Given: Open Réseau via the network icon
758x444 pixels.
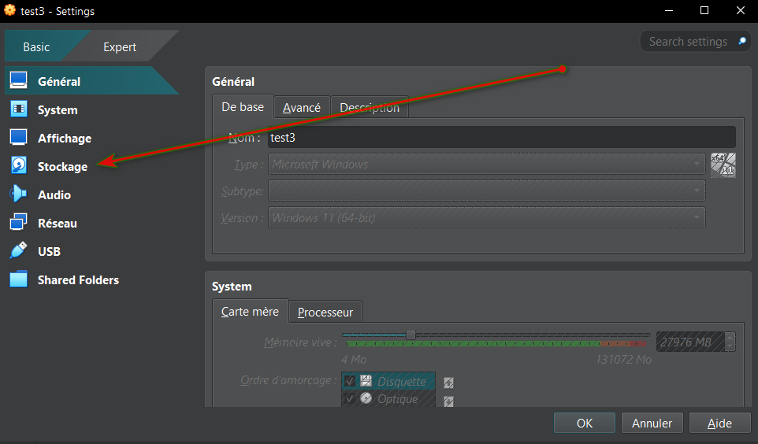Looking at the screenshot, I should [19, 223].
